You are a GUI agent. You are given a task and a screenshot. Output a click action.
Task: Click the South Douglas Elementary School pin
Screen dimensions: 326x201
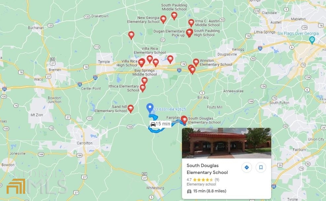tap(184, 120)
